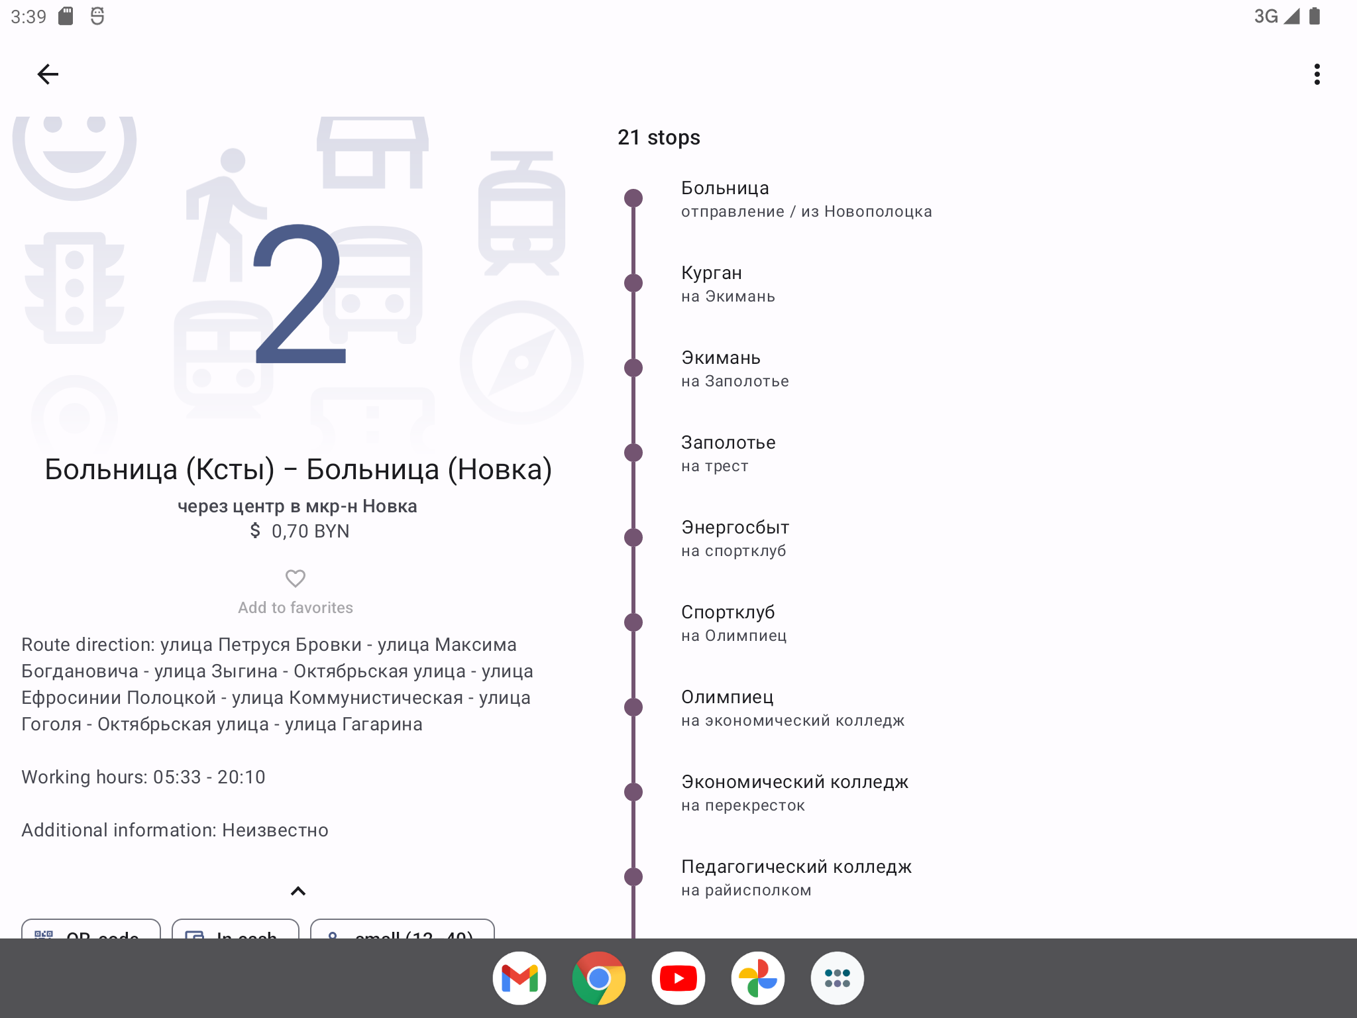The width and height of the screenshot is (1357, 1018).
Task: Tap the QR code chip
Action: click(91, 930)
